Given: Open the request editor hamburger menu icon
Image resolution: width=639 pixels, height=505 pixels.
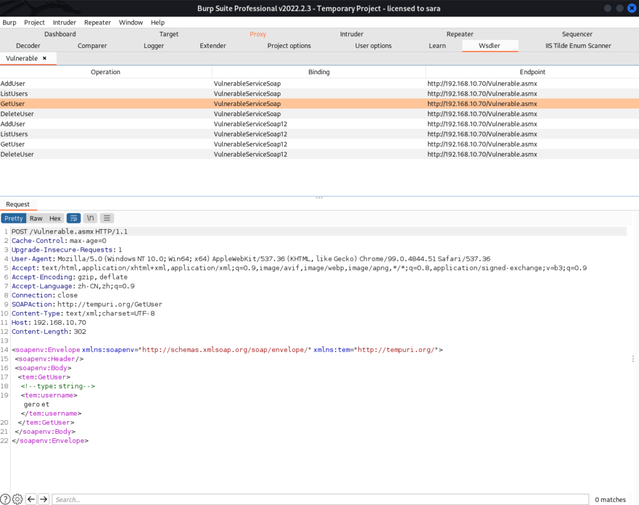Looking at the screenshot, I should click(x=107, y=218).
